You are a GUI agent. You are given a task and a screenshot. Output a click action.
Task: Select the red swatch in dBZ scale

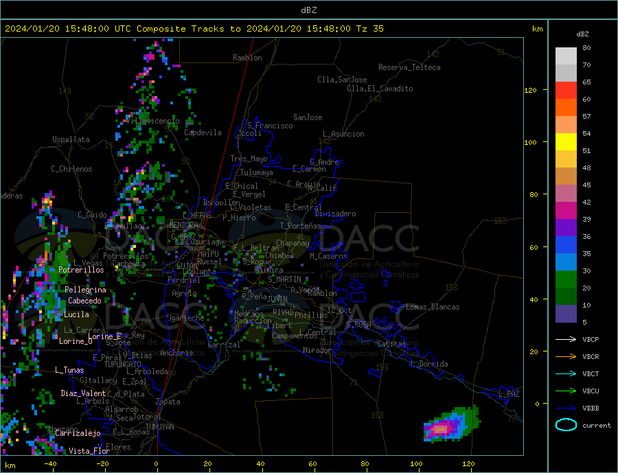pyautogui.click(x=566, y=90)
